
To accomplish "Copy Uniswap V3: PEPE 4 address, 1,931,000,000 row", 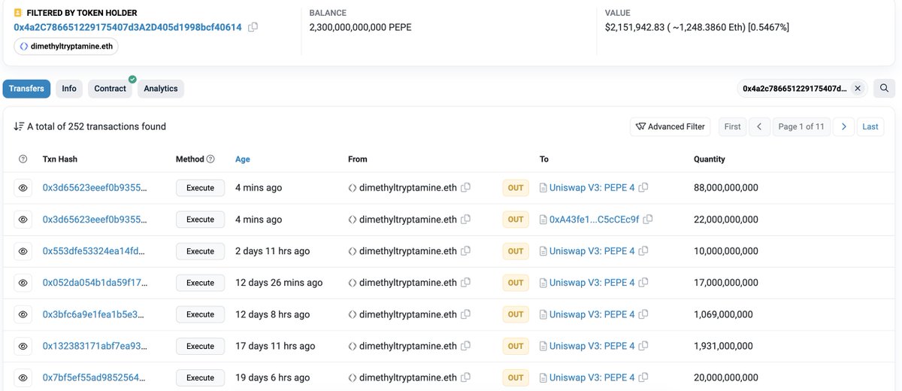I will pyautogui.click(x=643, y=346).
